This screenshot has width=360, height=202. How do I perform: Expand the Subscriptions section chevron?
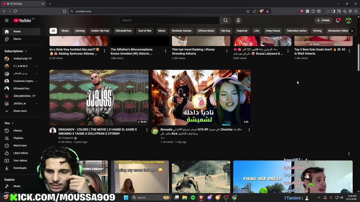[x=26, y=51]
